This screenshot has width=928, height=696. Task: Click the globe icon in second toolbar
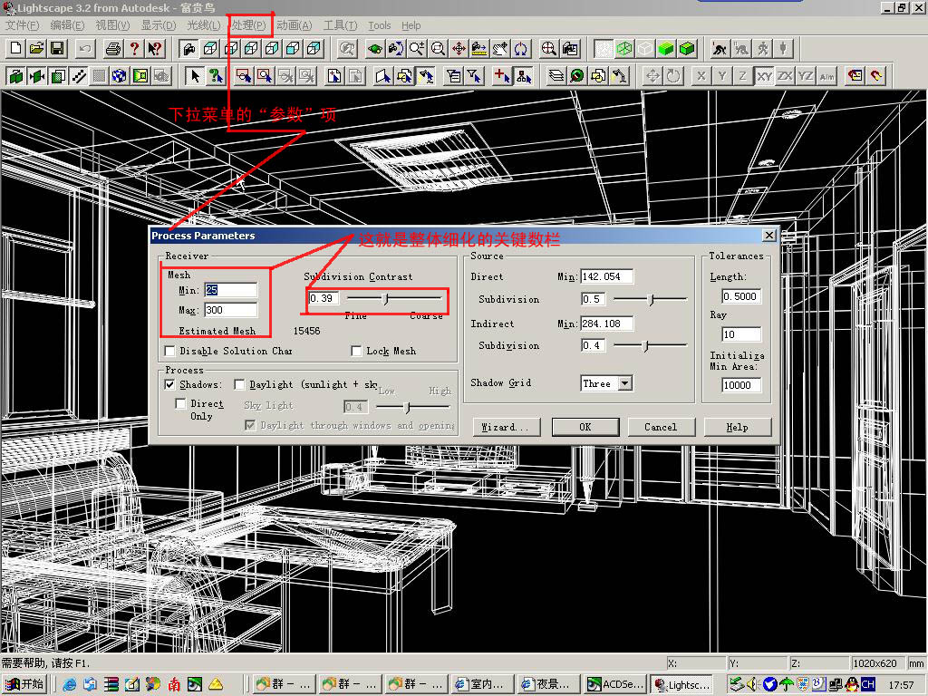click(119, 76)
